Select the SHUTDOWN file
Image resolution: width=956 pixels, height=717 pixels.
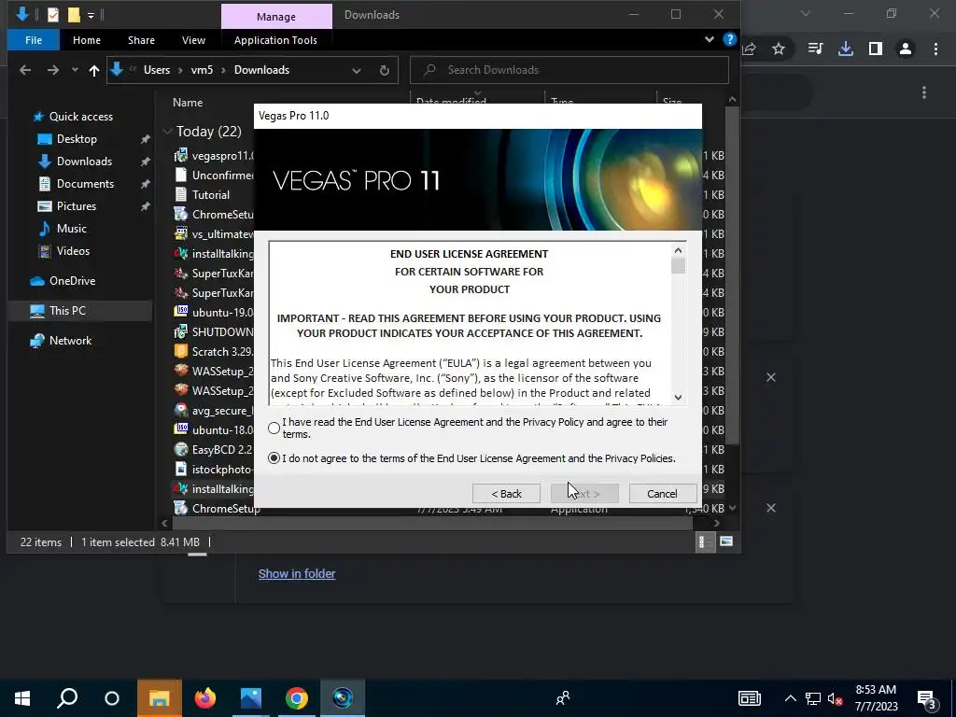point(214,331)
